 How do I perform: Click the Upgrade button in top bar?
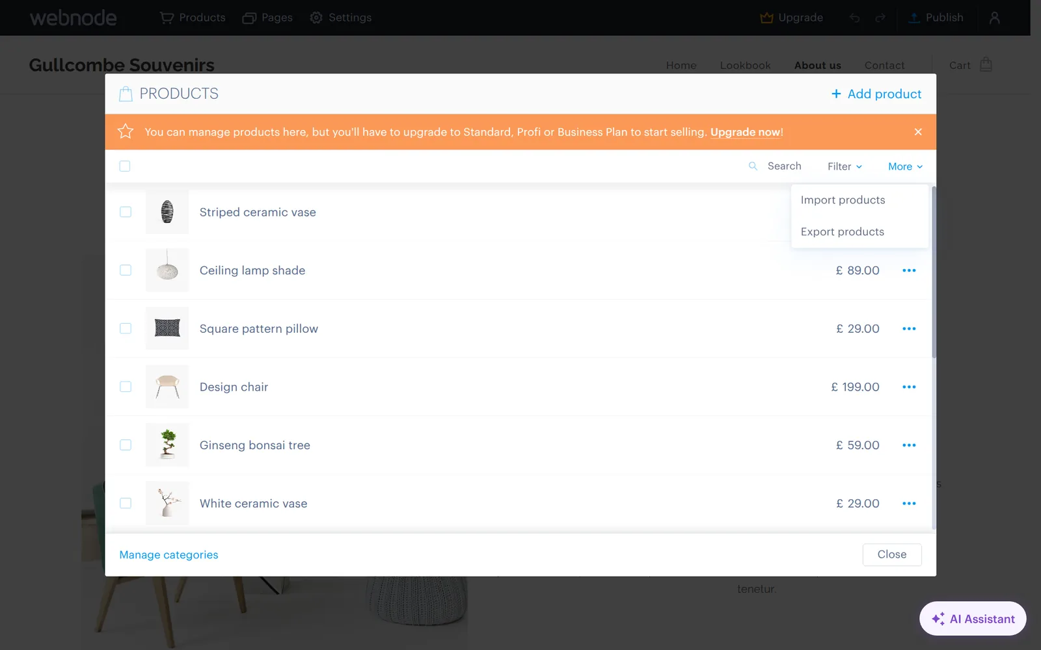tap(791, 18)
